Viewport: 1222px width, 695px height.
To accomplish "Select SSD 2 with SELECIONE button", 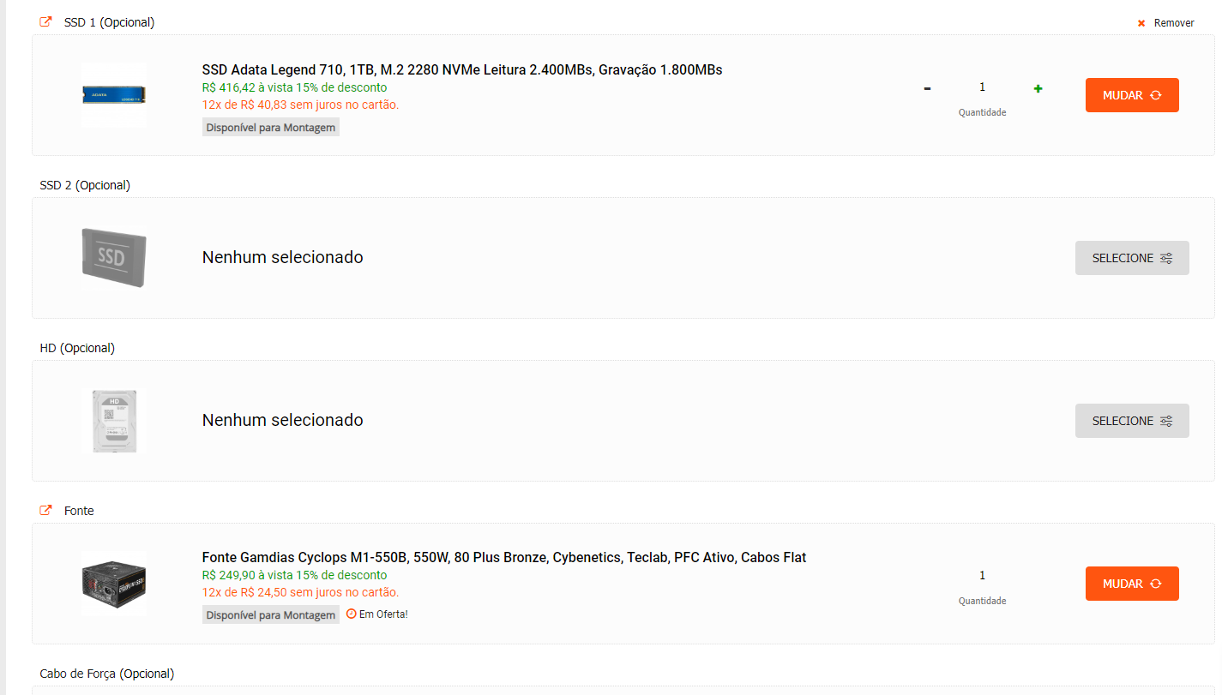I will point(1132,258).
